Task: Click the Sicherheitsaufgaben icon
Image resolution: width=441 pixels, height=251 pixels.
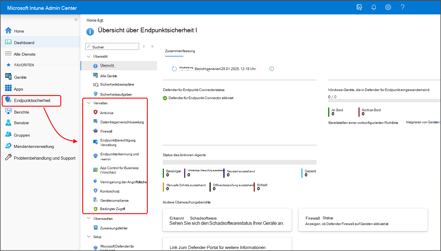Action: point(96,94)
